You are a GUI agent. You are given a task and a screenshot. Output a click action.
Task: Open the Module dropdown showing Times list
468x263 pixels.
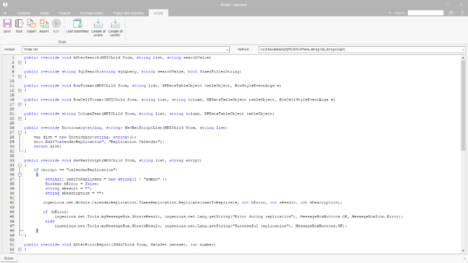[x=125, y=50]
